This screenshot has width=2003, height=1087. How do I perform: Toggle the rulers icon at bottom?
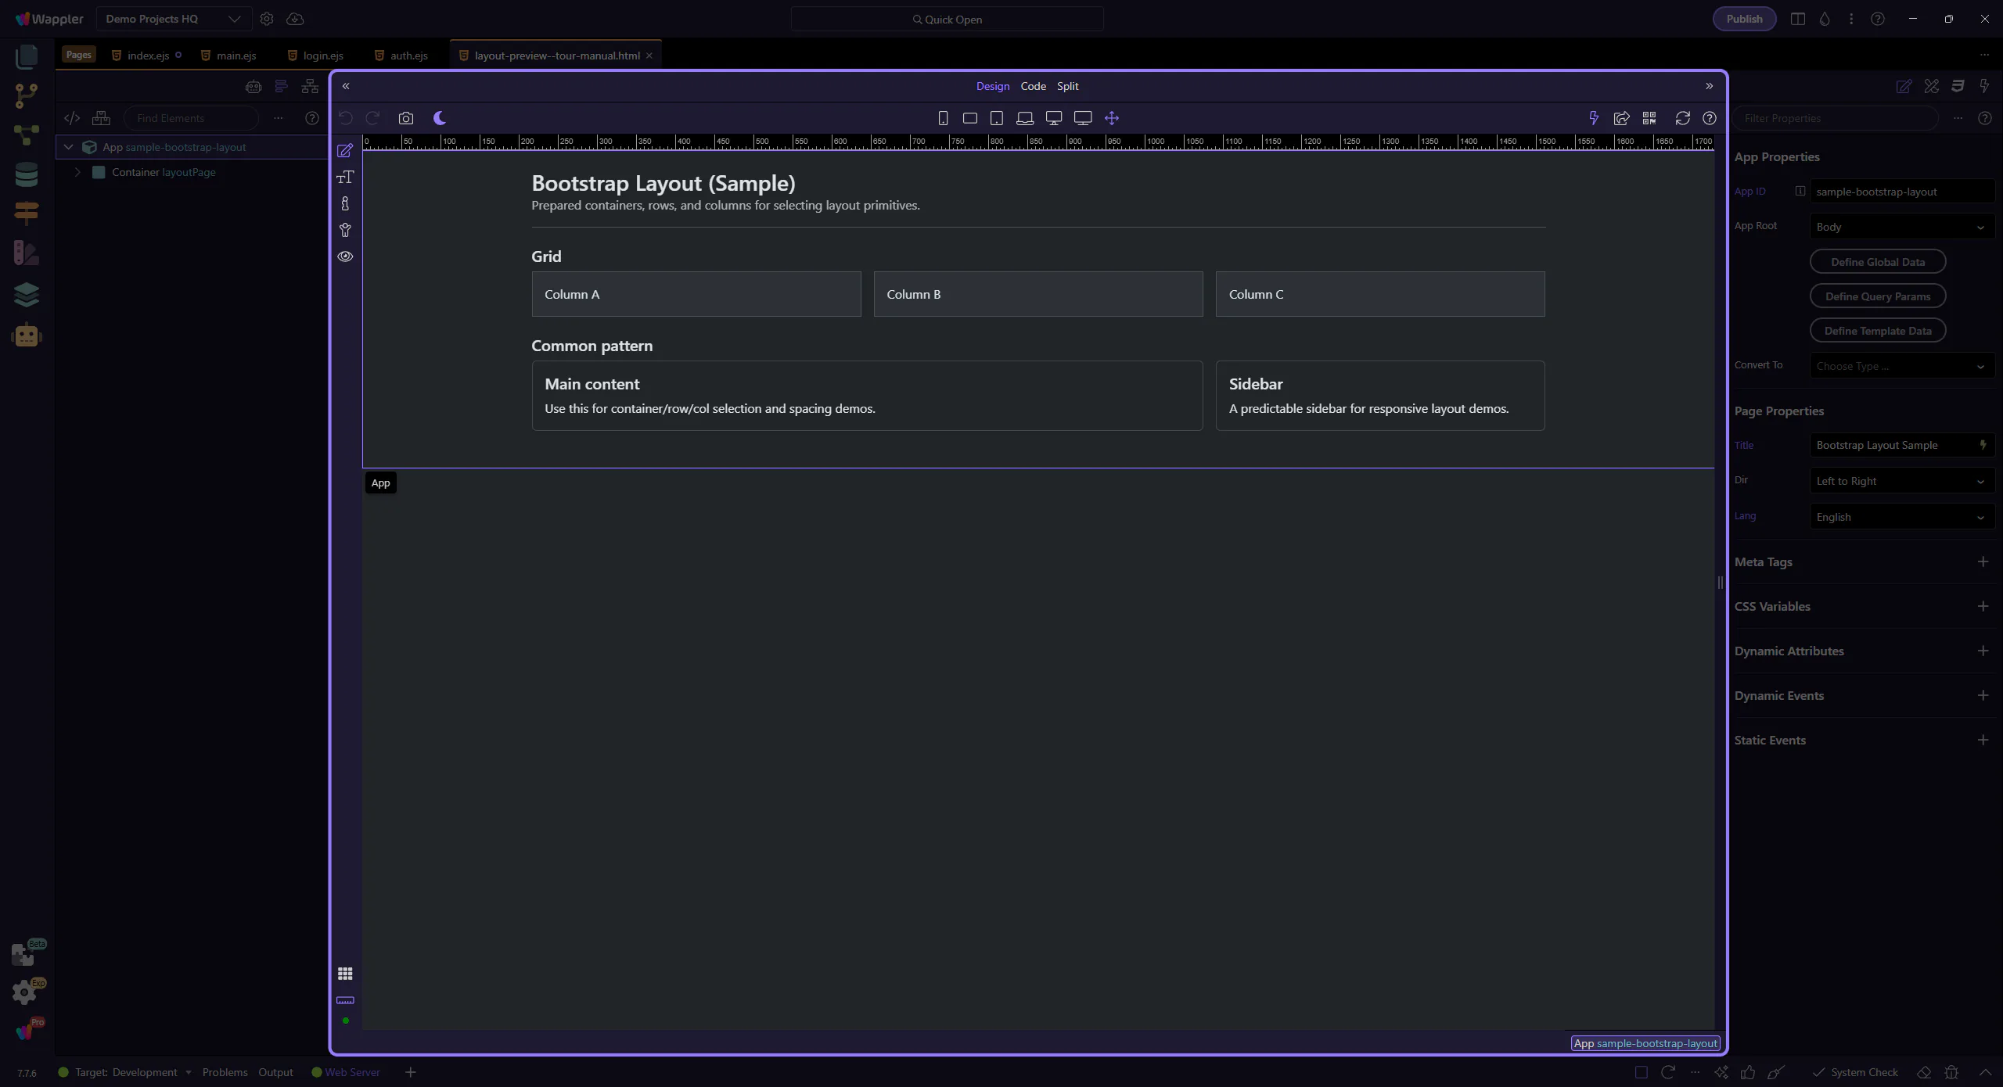345,1000
